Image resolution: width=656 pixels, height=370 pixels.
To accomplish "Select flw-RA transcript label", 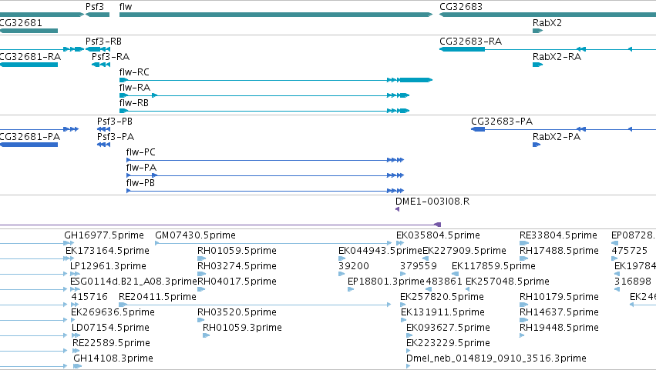I will pyautogui.click(x=134, y=88).
